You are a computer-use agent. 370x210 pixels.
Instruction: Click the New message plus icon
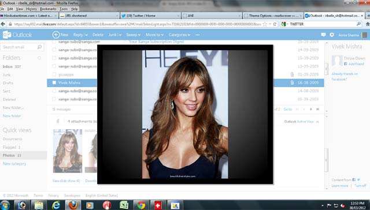[56, 35]
